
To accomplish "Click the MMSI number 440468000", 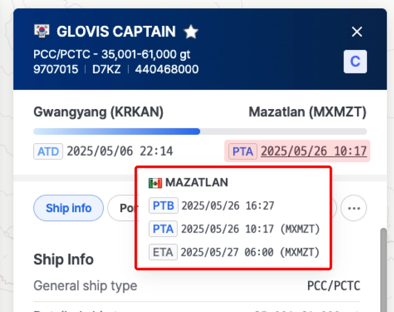I will [x=167, y=69].
